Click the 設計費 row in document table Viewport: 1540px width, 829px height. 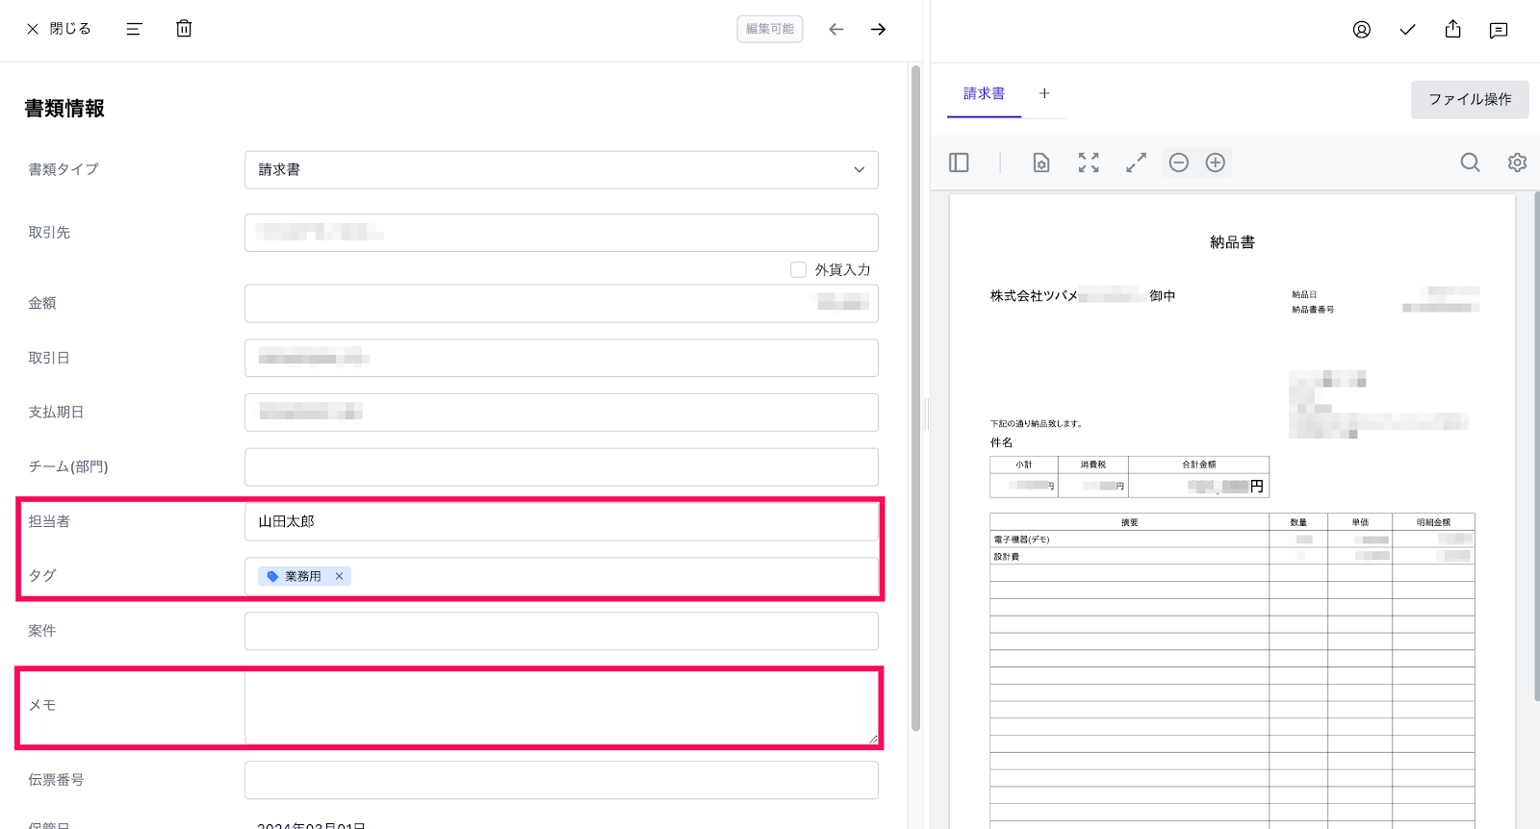(x=1232, y=556)
